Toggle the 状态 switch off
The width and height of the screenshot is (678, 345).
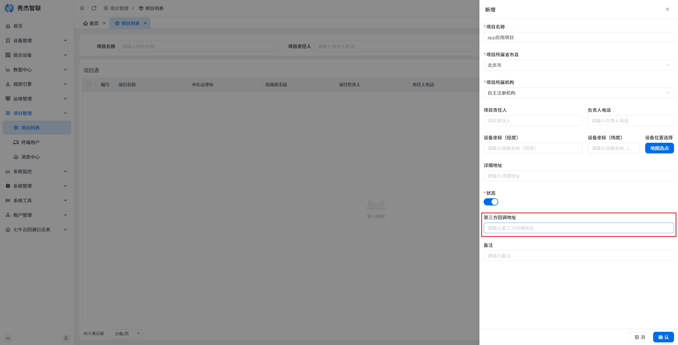(491, 202)
